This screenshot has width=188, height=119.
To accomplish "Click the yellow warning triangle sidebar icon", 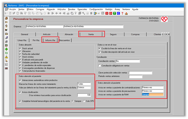I will (6, 57).
